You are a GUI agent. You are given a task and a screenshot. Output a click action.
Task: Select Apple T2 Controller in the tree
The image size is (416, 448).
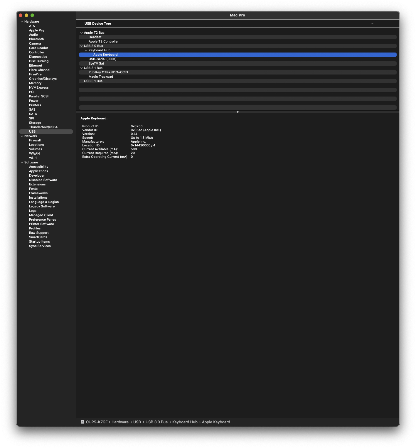(x=238, y=42)
